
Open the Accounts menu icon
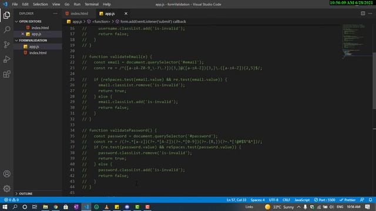click(x=6, y=173)
